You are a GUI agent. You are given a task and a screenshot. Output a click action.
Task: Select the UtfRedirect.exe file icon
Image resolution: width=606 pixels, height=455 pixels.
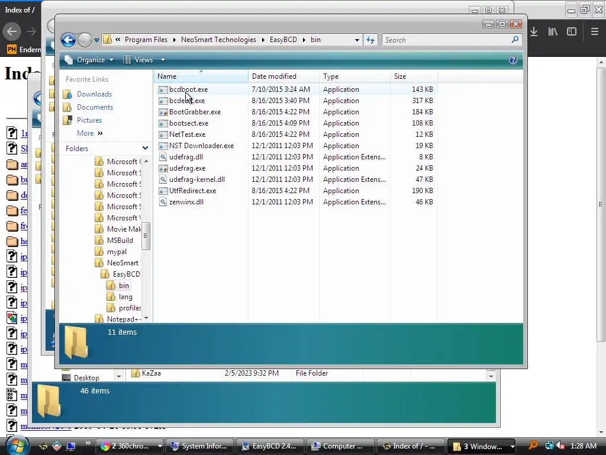(163, 190)
